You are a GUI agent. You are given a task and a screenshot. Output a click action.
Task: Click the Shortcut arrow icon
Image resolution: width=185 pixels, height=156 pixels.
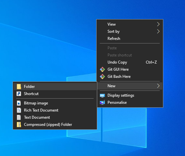19,94
